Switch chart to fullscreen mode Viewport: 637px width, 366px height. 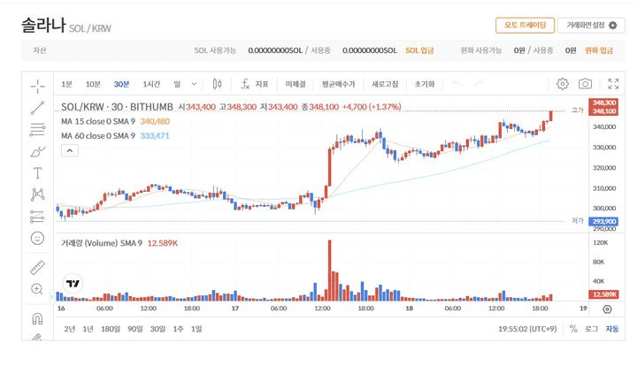(x=613, y=84)
